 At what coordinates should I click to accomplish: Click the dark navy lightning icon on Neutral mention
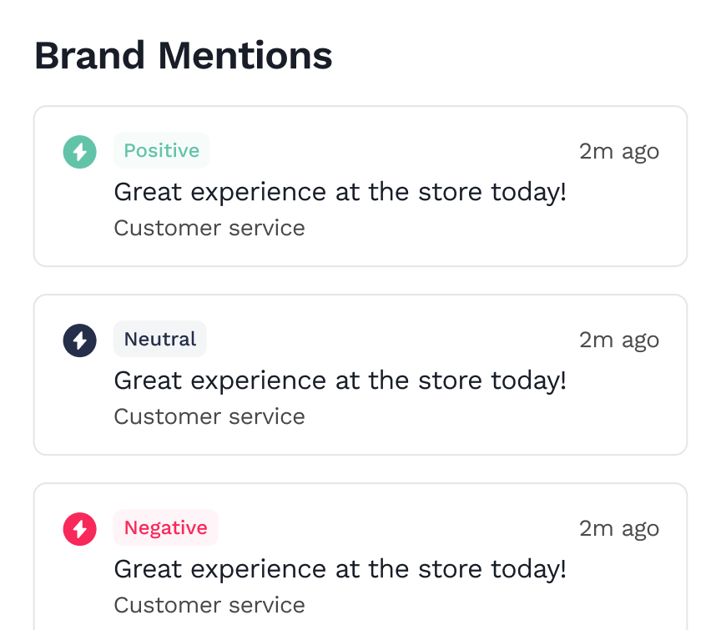(80, 340)
